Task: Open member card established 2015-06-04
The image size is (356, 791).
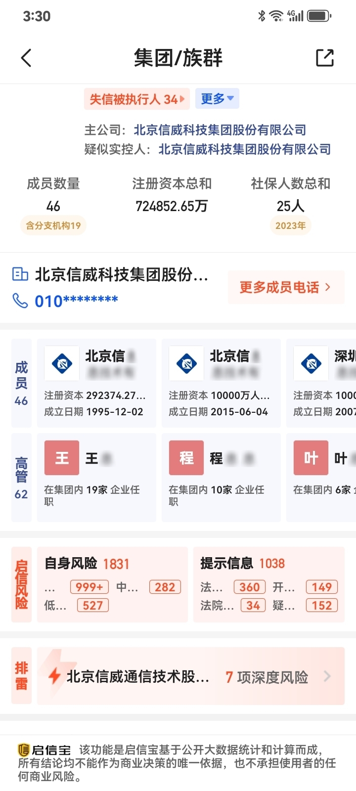Action: [x=221, y=383]
